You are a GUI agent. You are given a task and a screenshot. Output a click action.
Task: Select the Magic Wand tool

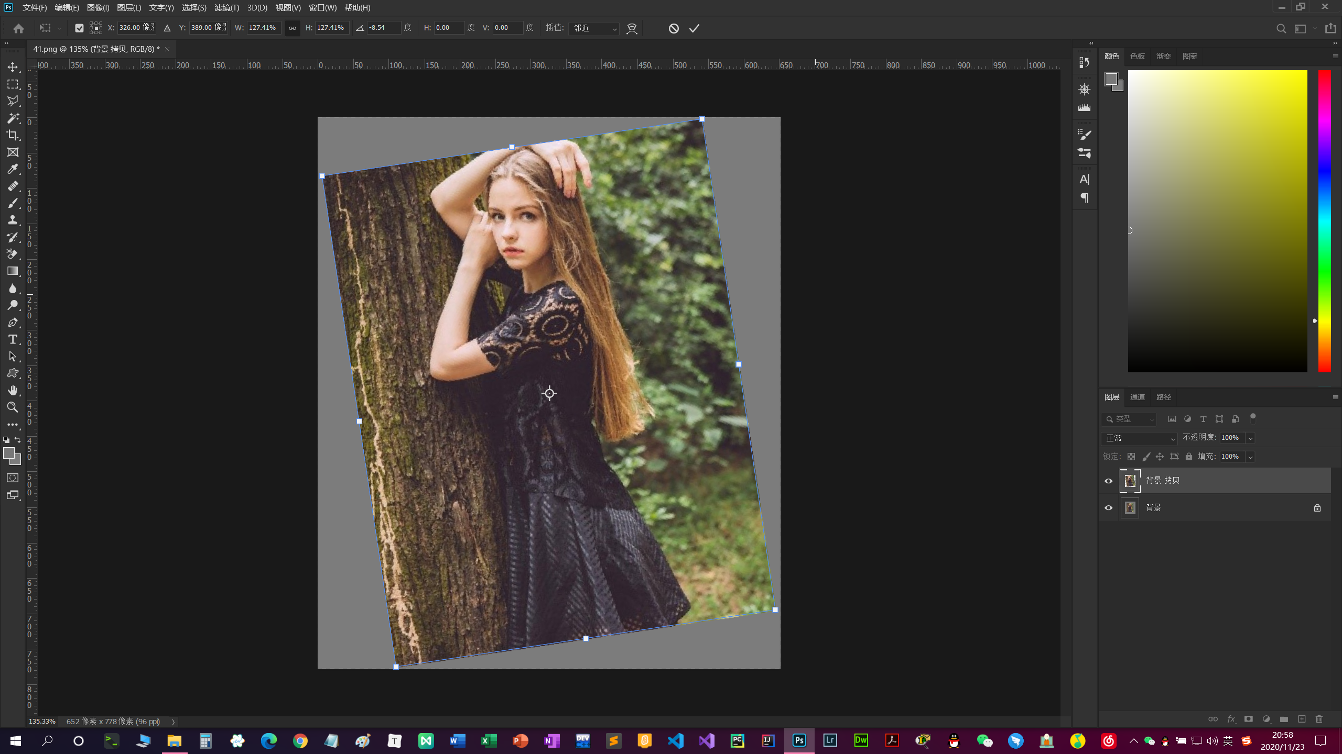tap(13, 118)
